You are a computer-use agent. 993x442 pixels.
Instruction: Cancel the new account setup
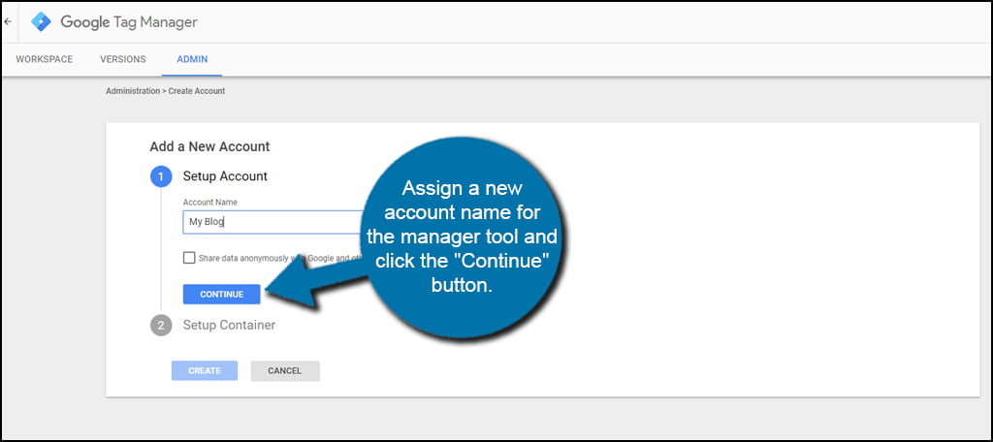coord(285,371)
